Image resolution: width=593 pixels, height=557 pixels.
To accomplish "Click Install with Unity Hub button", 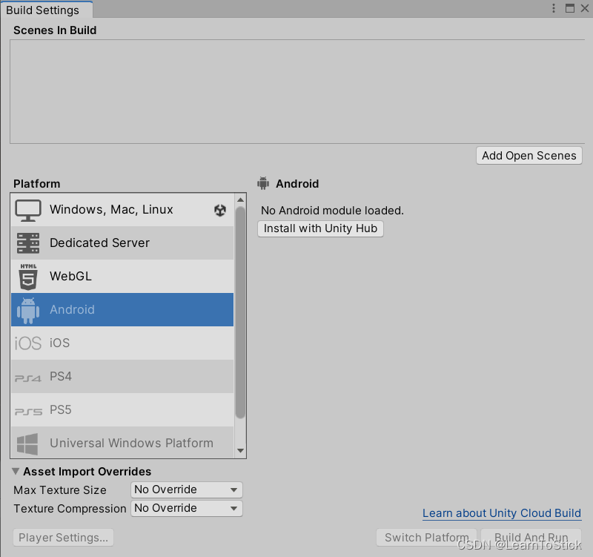I will (x=321, y=228).
